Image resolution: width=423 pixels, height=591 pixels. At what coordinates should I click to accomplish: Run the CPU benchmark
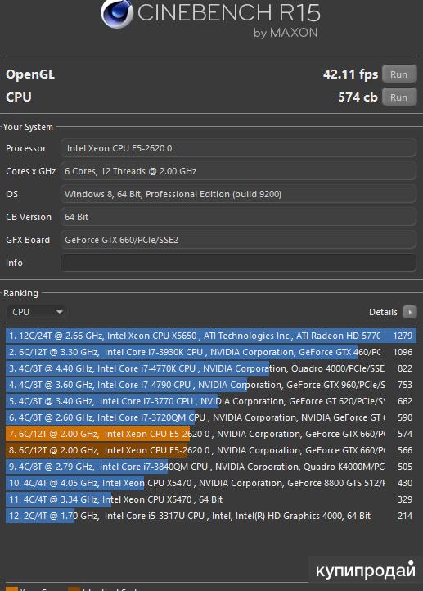point(399,97)
